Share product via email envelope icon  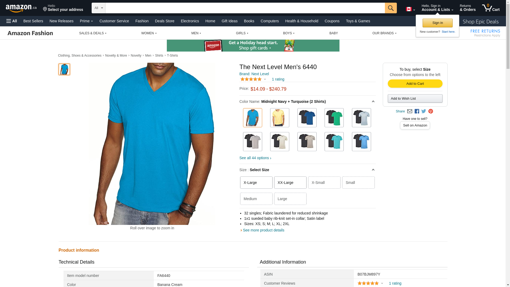click(410, 111)
